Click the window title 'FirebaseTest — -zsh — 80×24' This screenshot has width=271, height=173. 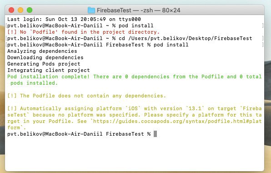[138, 10]
